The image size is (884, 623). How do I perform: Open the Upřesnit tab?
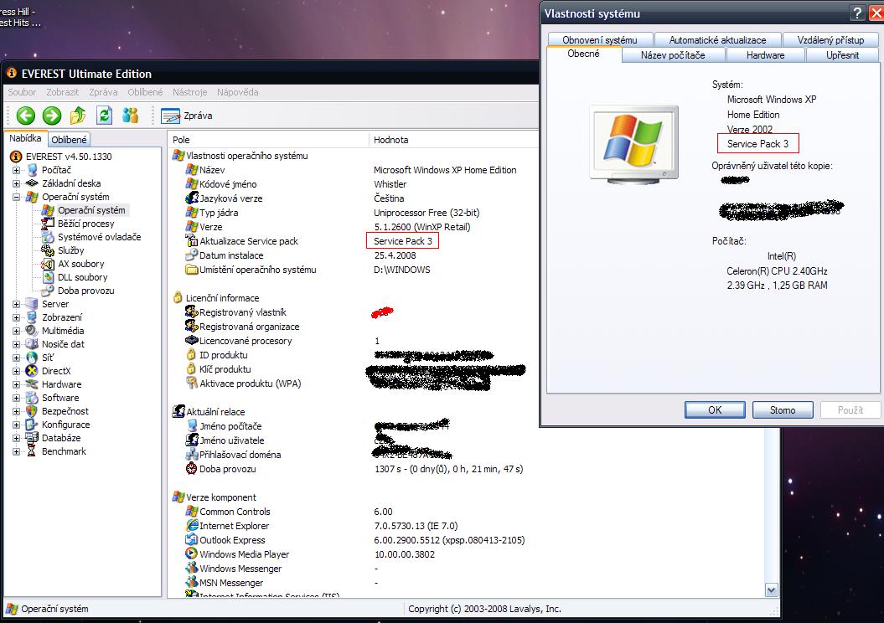(843, 55)
